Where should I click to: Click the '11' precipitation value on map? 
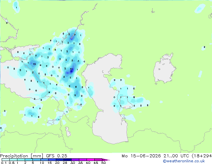click(x=71, y=69)
